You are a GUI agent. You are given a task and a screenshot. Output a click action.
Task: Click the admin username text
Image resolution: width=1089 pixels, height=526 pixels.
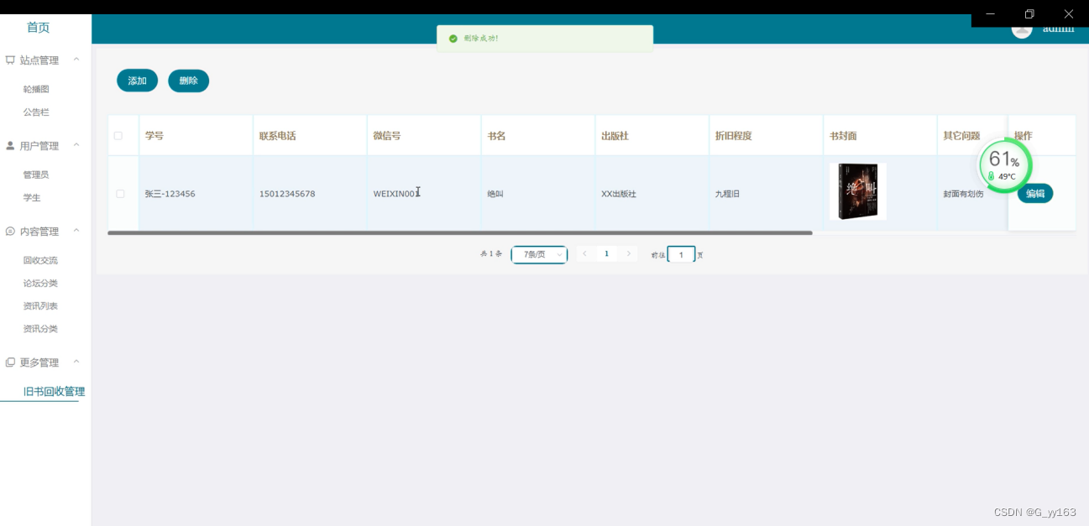pyautogui.click(x=1058, y=29)
